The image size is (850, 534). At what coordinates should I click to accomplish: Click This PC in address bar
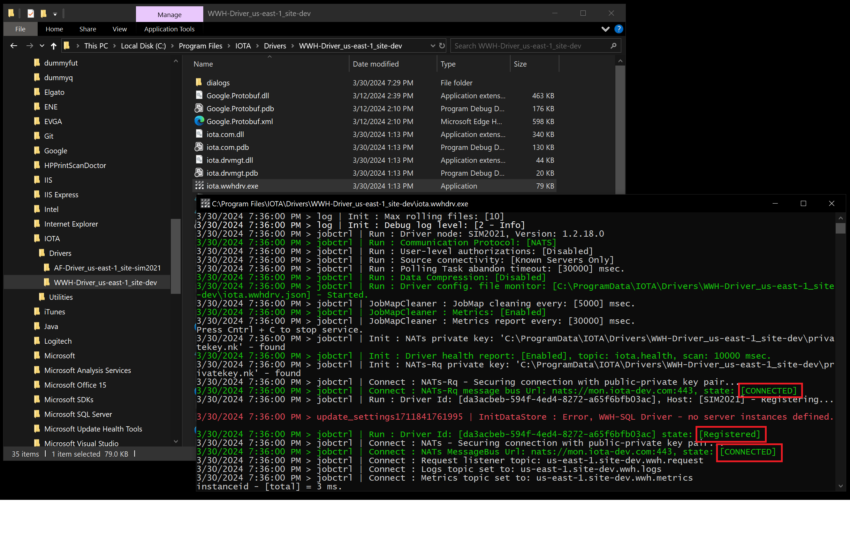tap(96, 46)
